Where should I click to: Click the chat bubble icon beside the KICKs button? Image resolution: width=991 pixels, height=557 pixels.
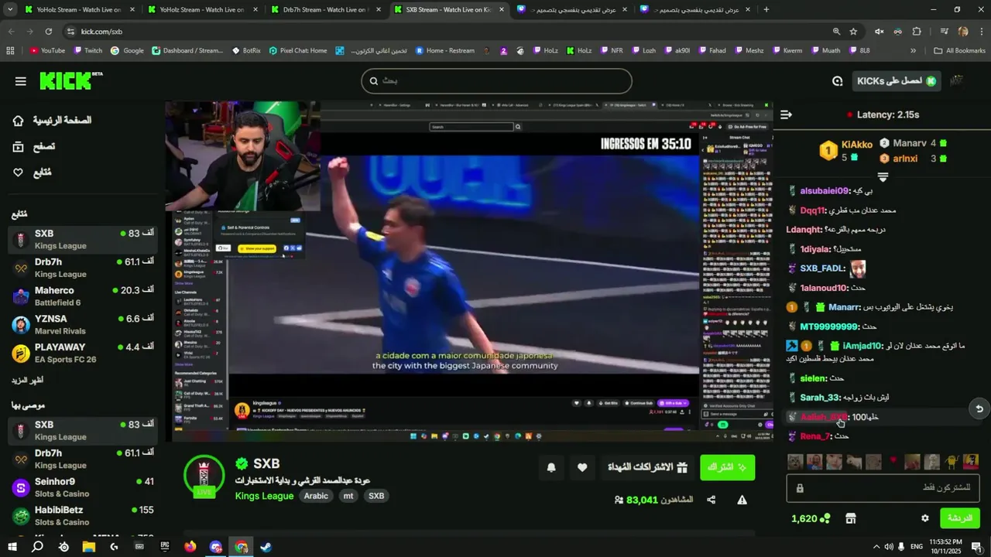point(837,81)
